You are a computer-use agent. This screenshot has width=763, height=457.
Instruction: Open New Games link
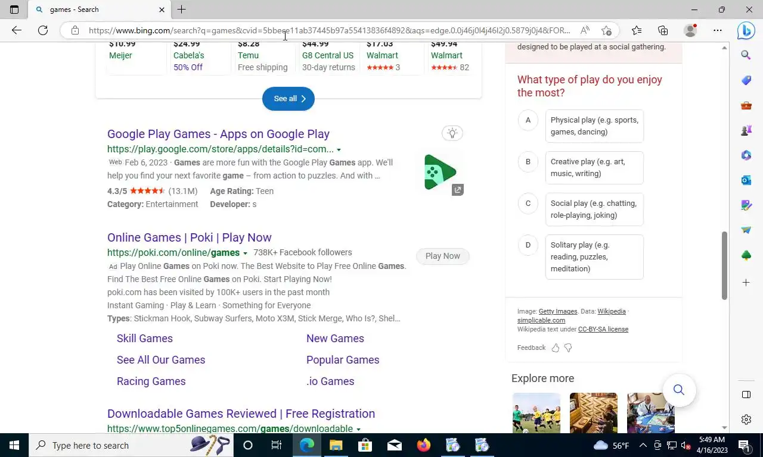click(335, 339)
